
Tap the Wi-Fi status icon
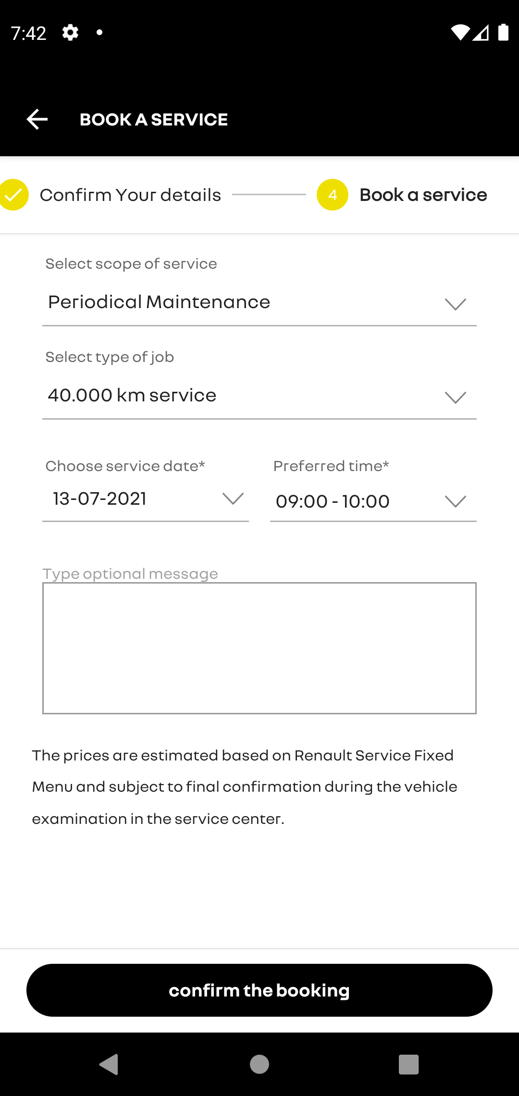point(460,33)
